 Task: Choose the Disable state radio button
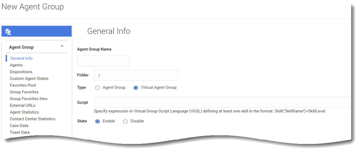125,121
